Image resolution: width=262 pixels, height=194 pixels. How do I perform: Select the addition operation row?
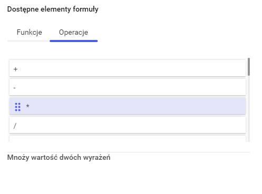click(127, 68)
